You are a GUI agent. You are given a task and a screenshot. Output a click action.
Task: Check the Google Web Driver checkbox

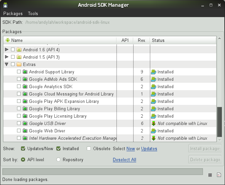pos(19,130)
